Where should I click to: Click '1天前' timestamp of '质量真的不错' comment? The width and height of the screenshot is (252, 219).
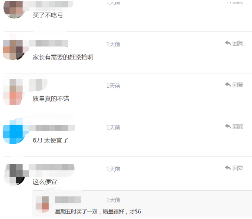113,86
